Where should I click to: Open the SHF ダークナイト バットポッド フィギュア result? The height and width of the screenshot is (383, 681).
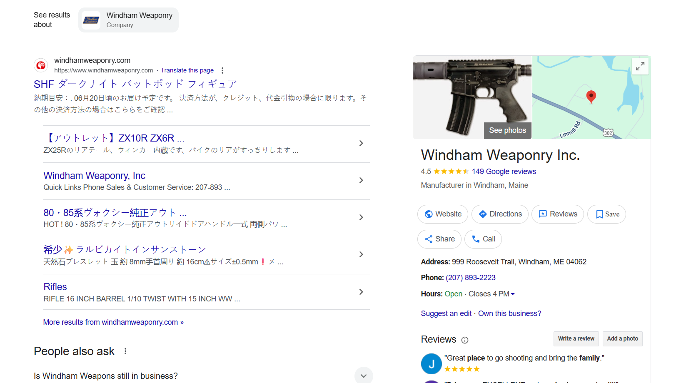(135, 84)
